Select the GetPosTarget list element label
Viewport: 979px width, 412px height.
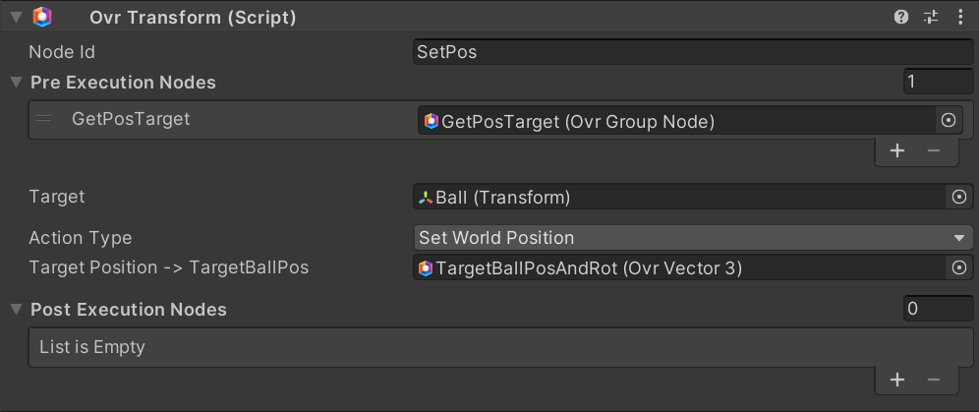click(x=131, y=119)
